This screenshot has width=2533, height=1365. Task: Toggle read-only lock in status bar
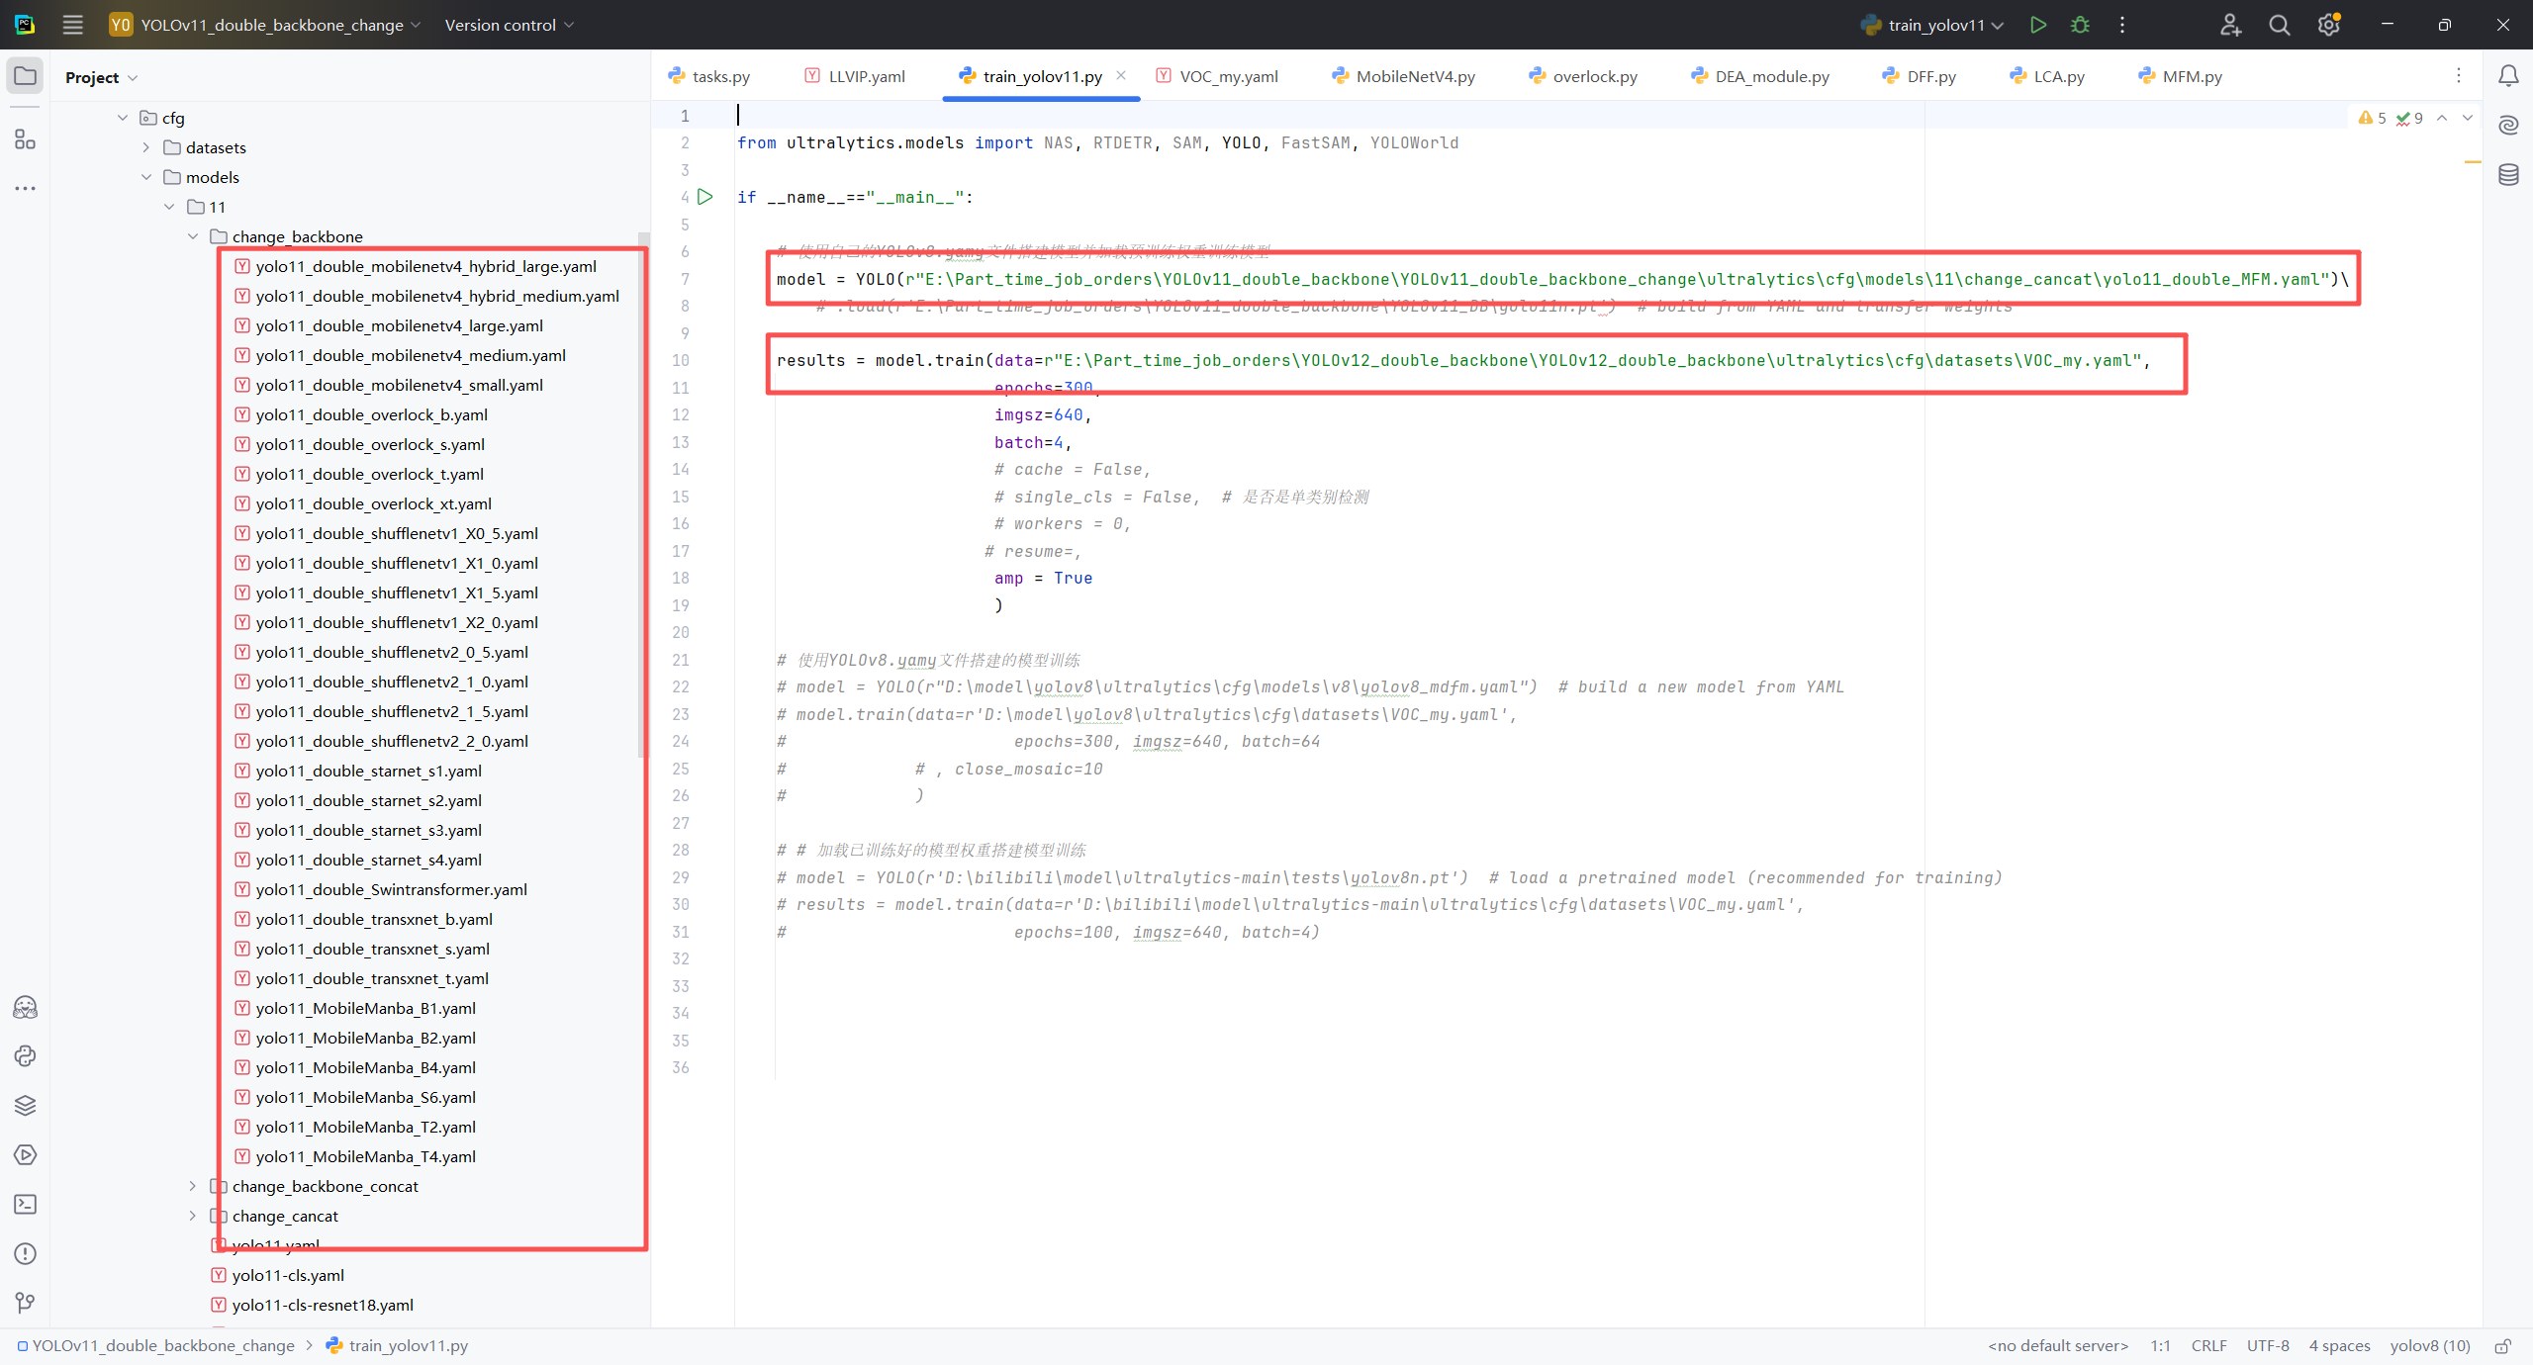pyautogui.click(x=2502, y=1346)
